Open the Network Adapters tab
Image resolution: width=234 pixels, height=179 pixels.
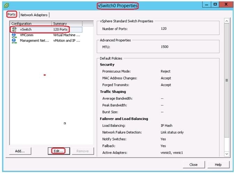pos(34,15)
